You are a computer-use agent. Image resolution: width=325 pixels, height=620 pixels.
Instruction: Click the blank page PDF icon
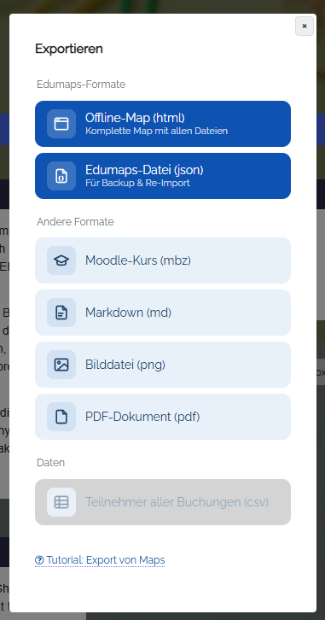pyautogui.click(x=61, y=417)
